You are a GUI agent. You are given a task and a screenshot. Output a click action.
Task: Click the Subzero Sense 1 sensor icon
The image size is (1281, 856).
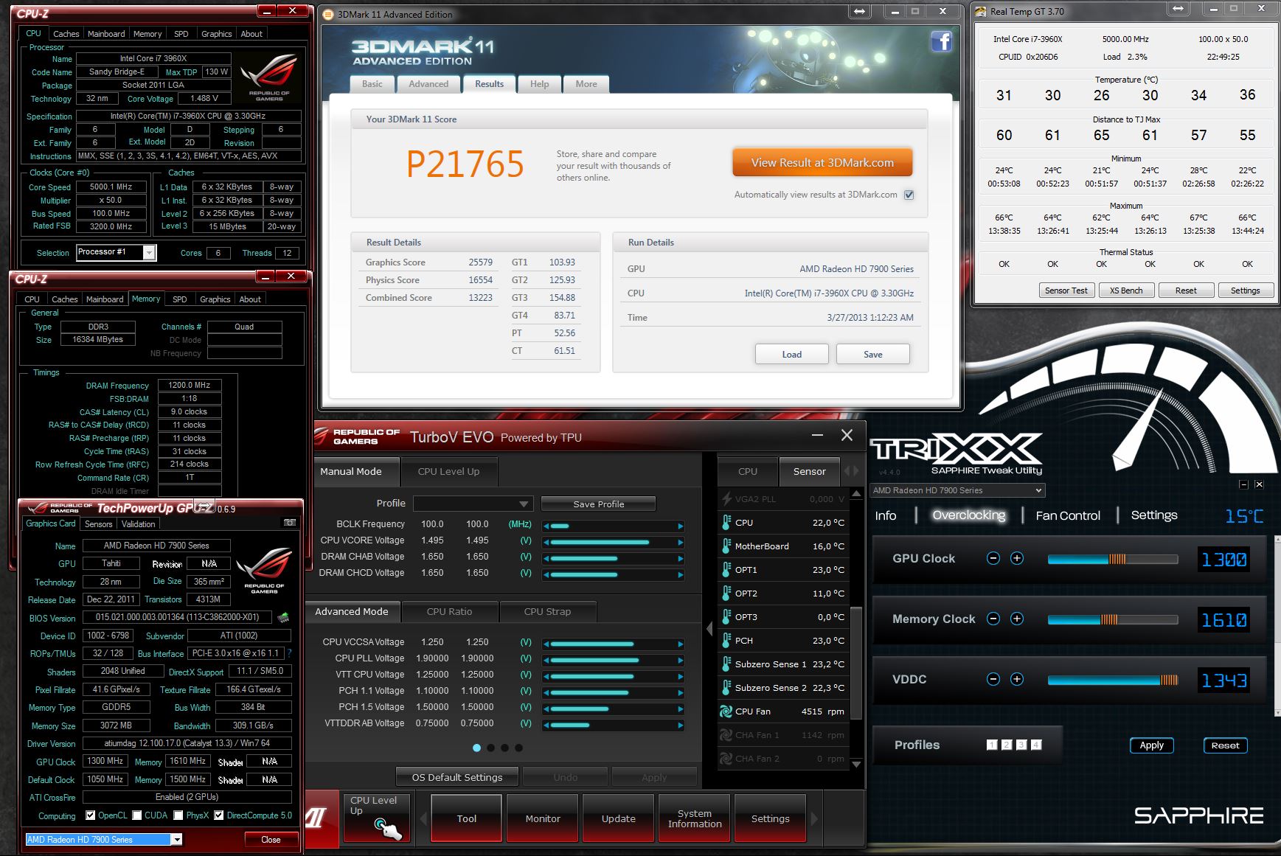point(726,664)
